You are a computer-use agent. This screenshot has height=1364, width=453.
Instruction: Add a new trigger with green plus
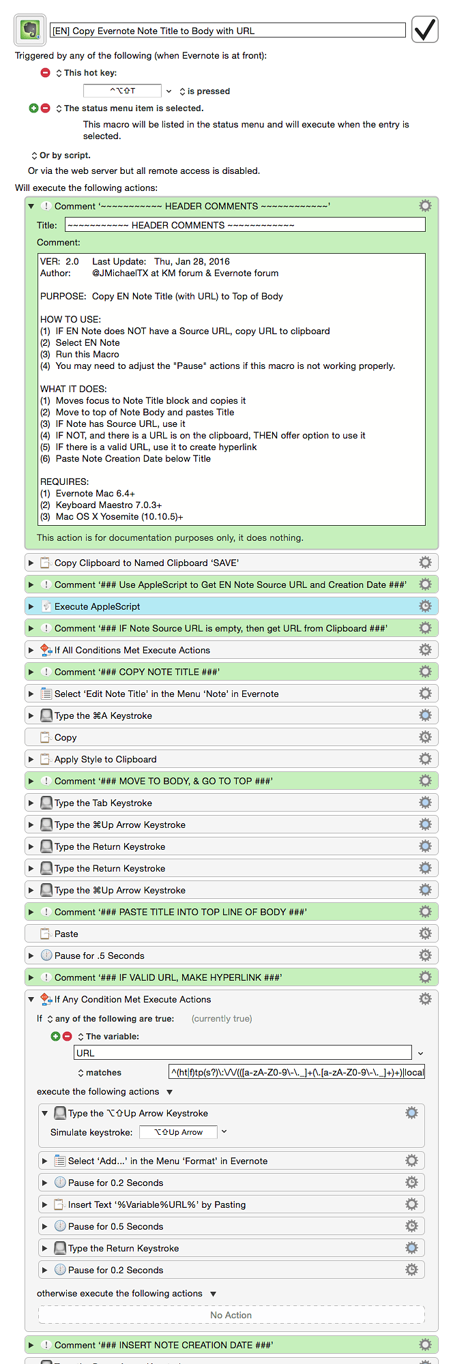[x=33, y=108]
